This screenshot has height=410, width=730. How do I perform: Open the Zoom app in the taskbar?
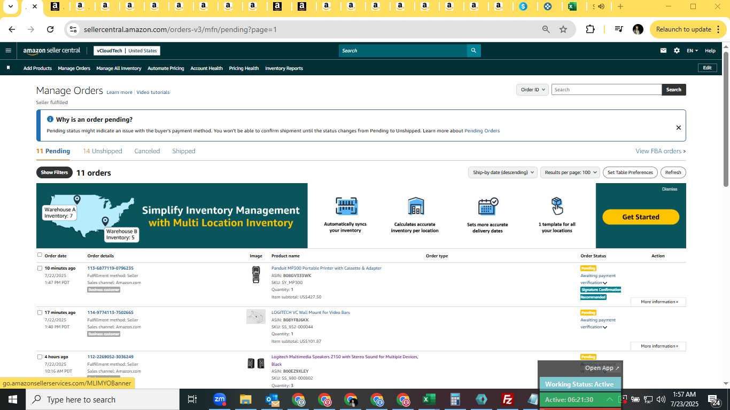(219, 399)
